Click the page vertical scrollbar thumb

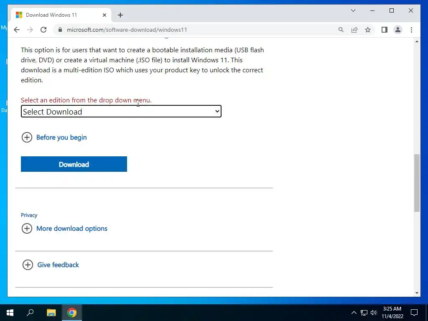pyautogui.click(x=417, y=183)
